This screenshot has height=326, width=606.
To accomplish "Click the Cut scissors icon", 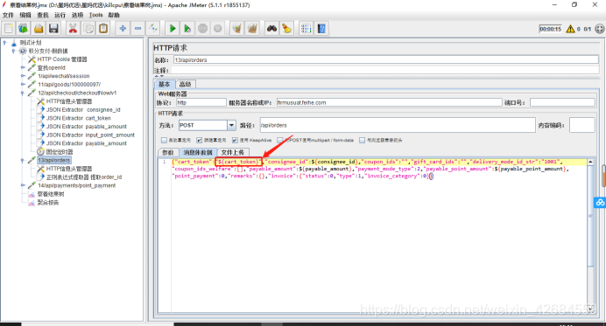I will click(x=73, y=29).
